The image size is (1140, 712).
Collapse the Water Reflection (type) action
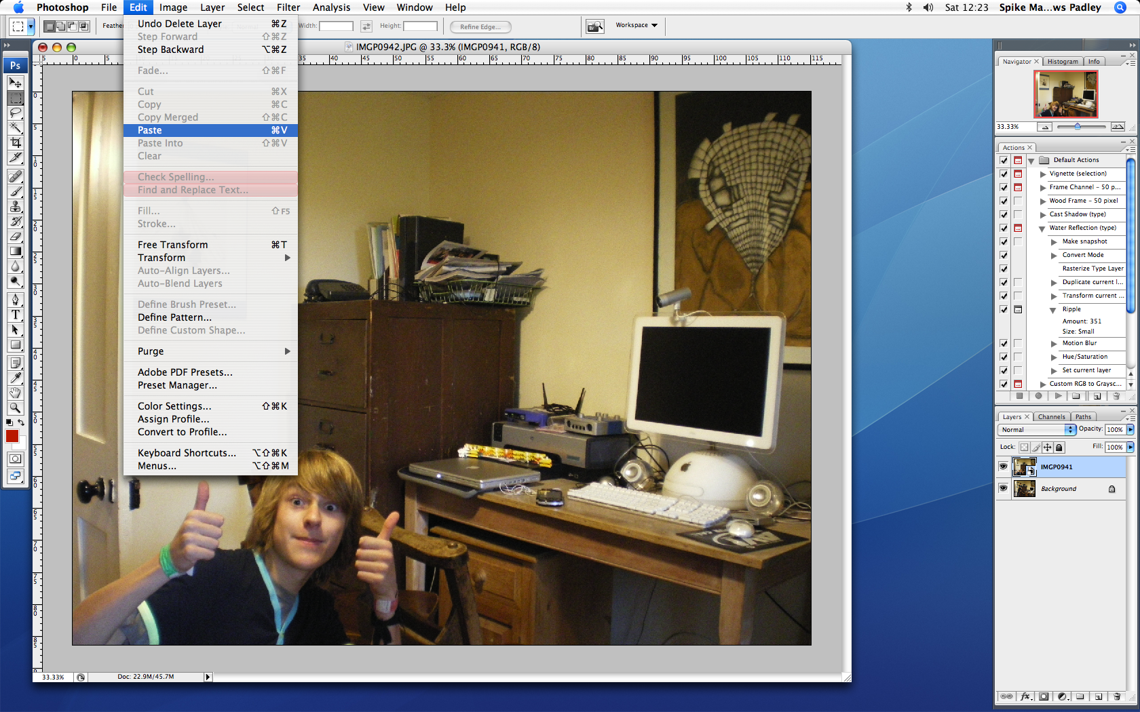pos(1042,229)
